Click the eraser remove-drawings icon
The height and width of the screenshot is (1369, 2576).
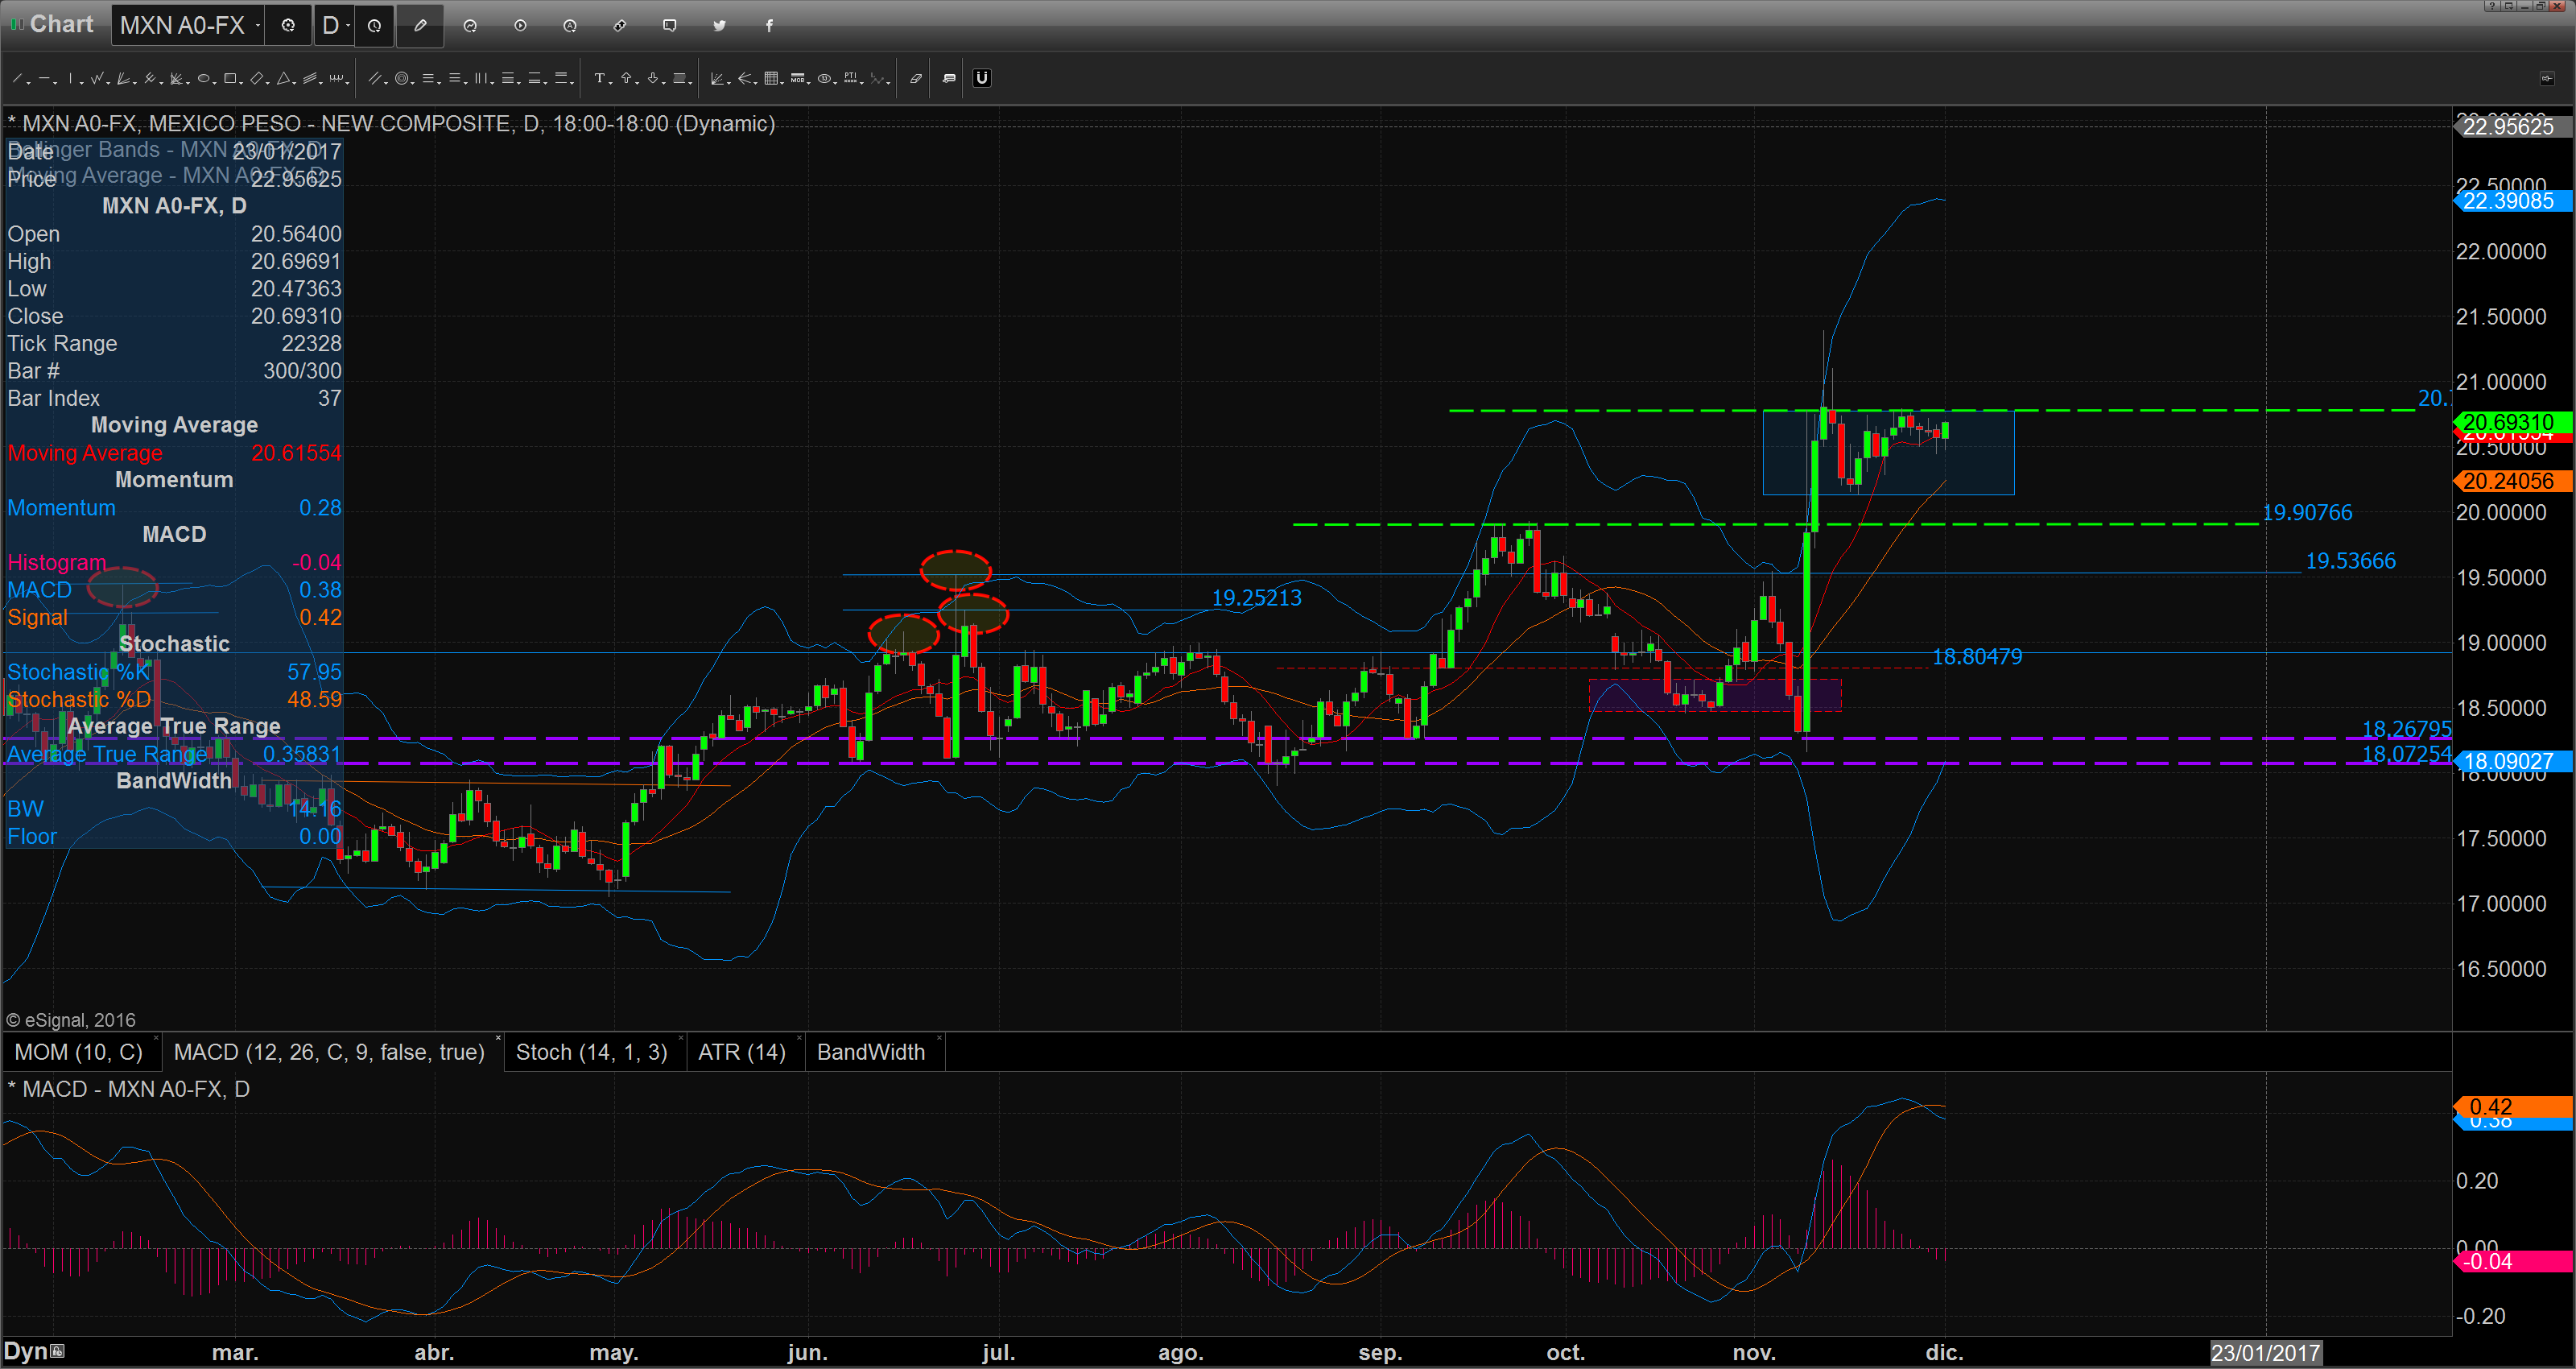tap(916, 78)
